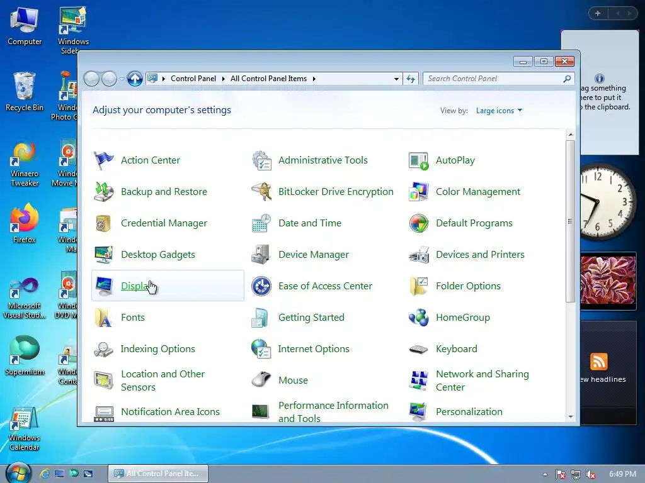Open the View by Large icons dropdown
645x483 pixels.
coord(499,111)
